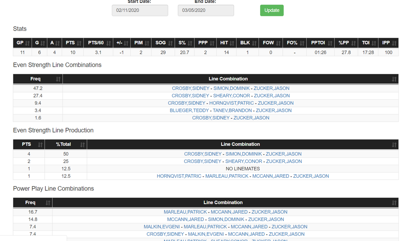This screenshot has height=241, width=409.
Task: Click the 17:28 TOI value
Action: pyautogui.click(x=368, y=53)
